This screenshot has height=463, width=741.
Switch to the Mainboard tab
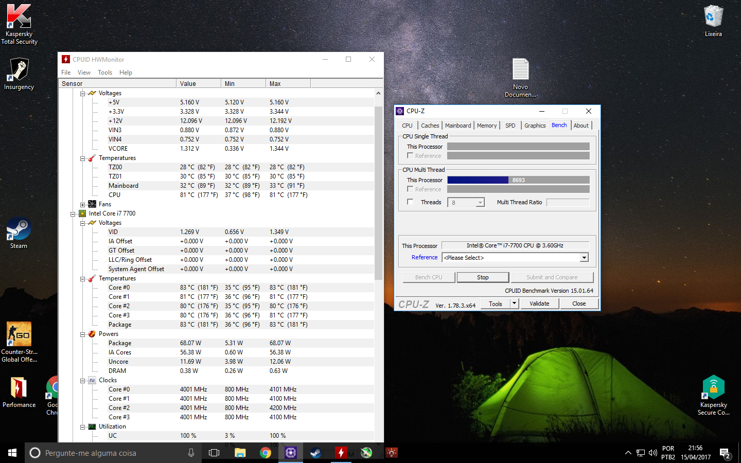(x=458, y=126)
